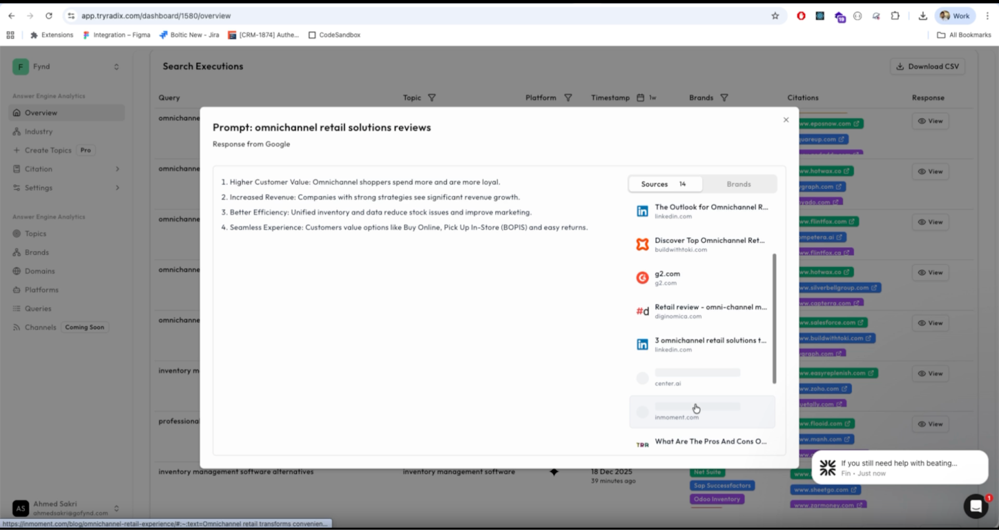Viewport: 999px width, 530px height.
Task: Click Create Topics in sidebar
Action: (x=66, y=150)
